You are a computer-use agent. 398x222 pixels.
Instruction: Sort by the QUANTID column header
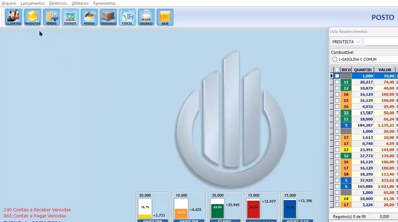click(363, 70)
